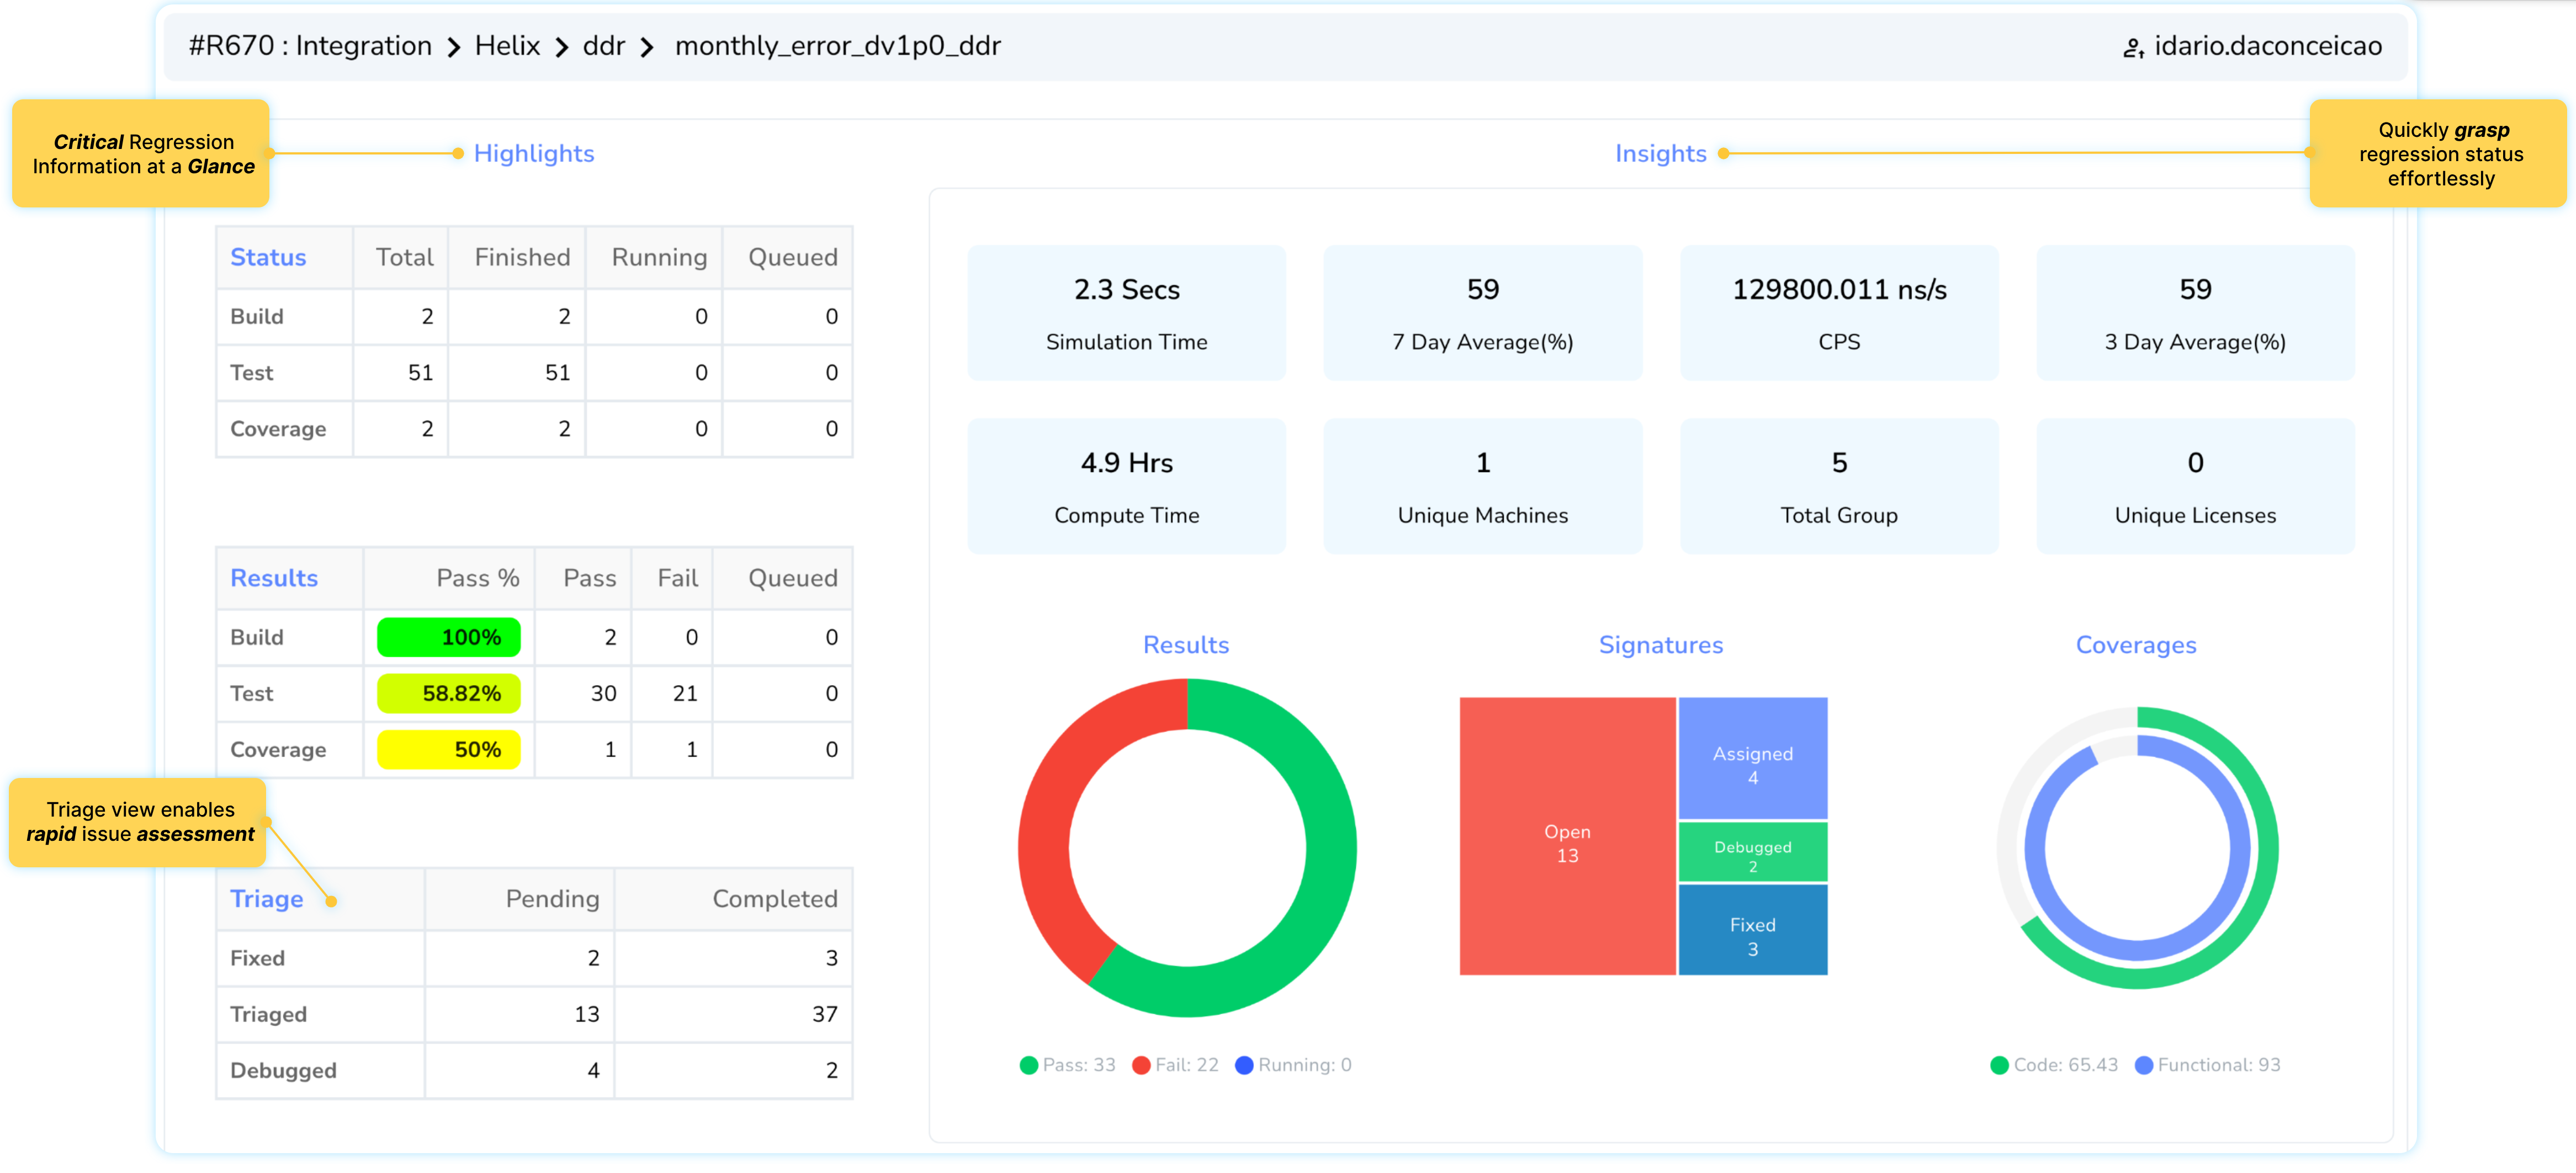Click the chevron after ddr breadcrumb

(x=647, y=48)
